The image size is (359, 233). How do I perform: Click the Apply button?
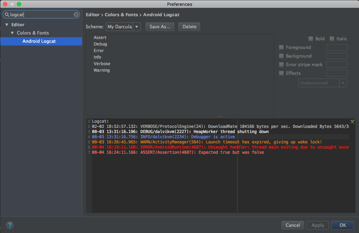(317, 225)
